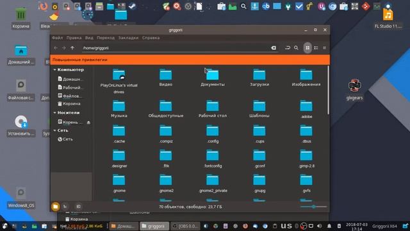Select the .adobe folder

tap(306, 110)
